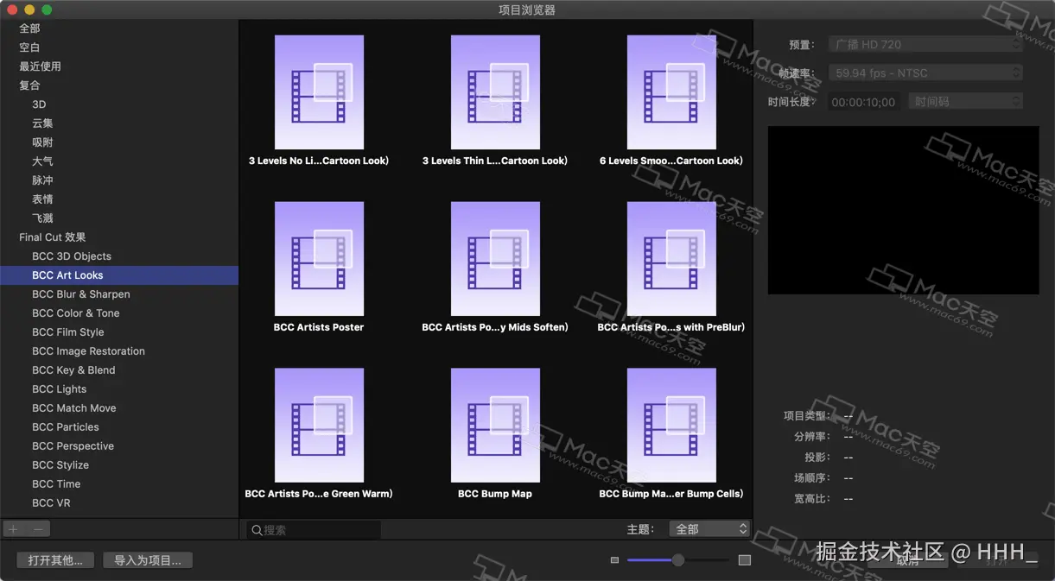Select BCC Artists Po...e Green Warm template icon

319,425
